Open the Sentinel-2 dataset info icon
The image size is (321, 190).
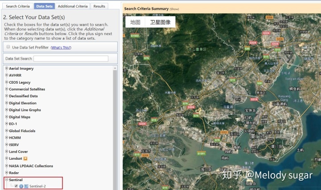(21, 186)
